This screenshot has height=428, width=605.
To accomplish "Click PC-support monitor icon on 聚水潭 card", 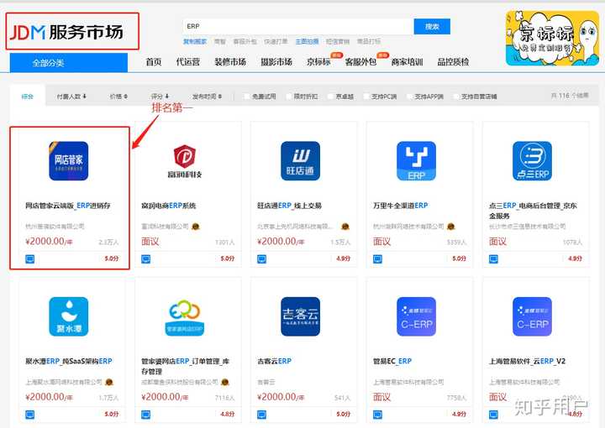I will pyautogui.click(x=29, y=415).
